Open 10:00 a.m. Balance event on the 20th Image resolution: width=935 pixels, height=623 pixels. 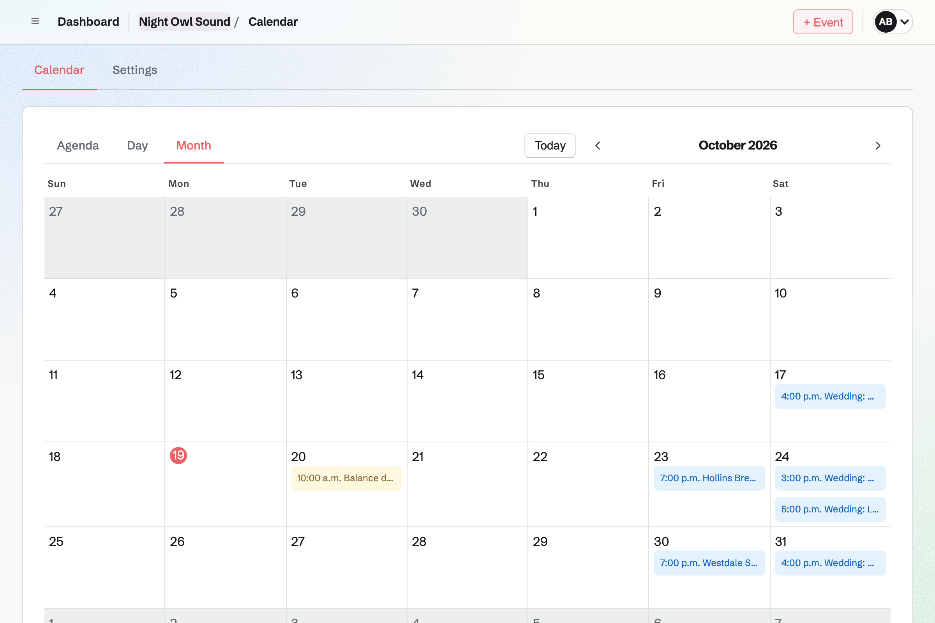(x=346, y=478)
